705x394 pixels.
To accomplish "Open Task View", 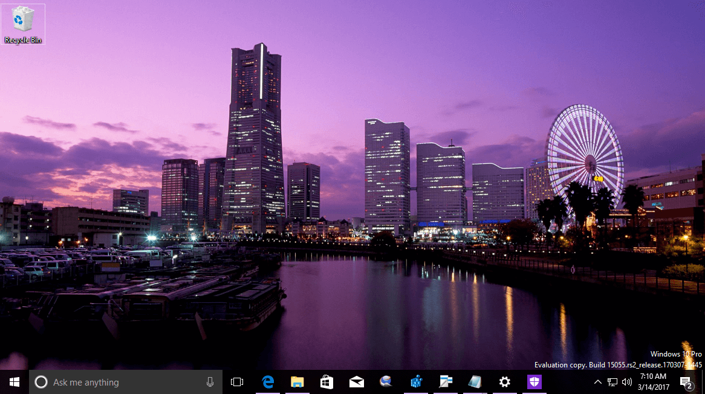I will pyautogui.click(x=237, y=382).
